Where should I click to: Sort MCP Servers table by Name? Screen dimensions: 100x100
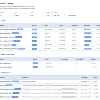click(x=2, y=77)
